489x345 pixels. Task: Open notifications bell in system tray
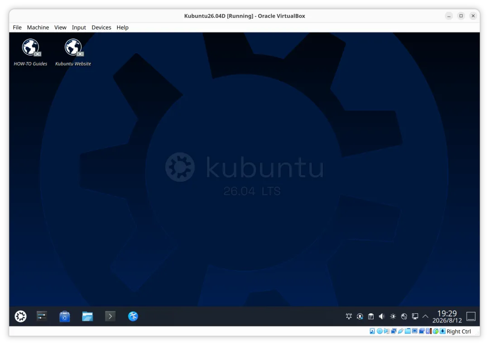pyautogui.click(x=349, y=316)
